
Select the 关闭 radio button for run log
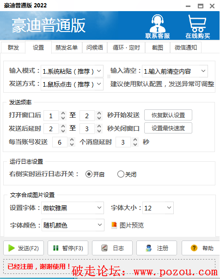pos(121,174)
